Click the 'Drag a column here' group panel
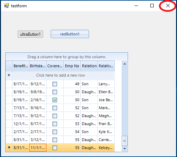 pos(67,57)
